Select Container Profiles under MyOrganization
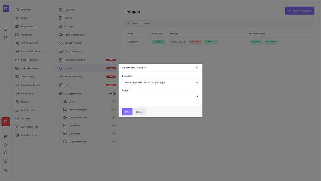 click(x=78, y=118)
